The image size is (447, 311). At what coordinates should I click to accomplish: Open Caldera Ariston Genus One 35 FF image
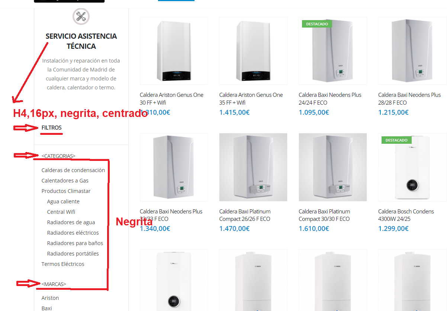[253, 51]
